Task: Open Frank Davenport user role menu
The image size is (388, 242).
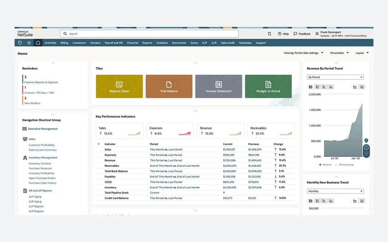Action: click(341, 34)
